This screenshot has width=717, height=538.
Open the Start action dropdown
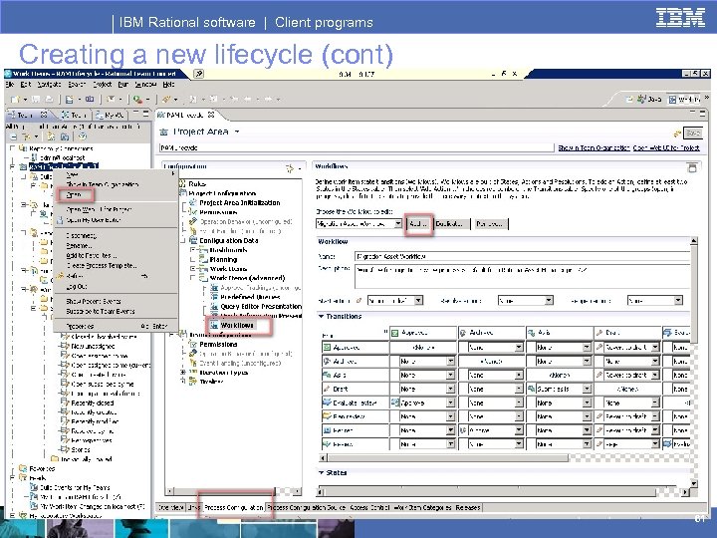click(x=396, y=300)
